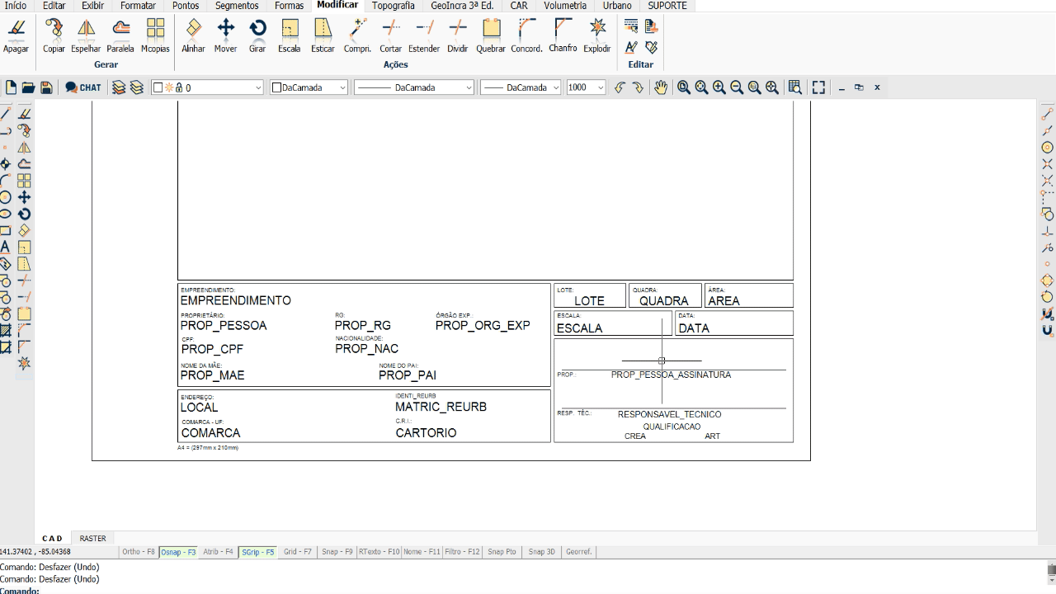Switch to the RASTER tab

(x=92, y=539)
